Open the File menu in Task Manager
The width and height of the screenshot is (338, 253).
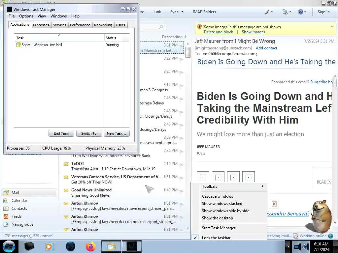[12, 16]
